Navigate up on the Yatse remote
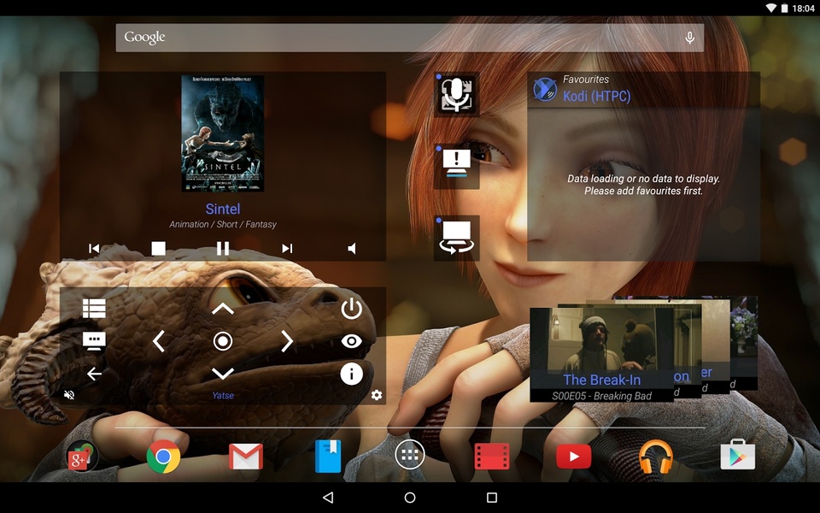Viewport: 820px width, 513px height. pyautogui.click(x=223, y=309)
